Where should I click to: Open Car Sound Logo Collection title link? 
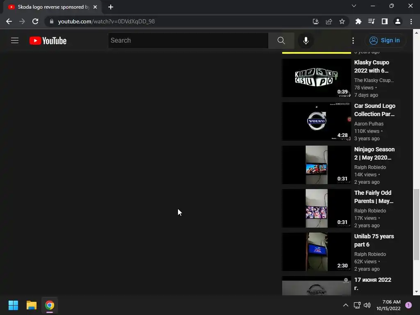pyautogui.click(x=375, y=110)
